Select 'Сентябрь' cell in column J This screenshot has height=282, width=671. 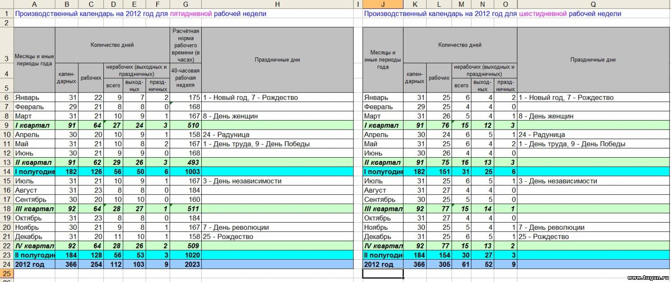click(382, 199)
